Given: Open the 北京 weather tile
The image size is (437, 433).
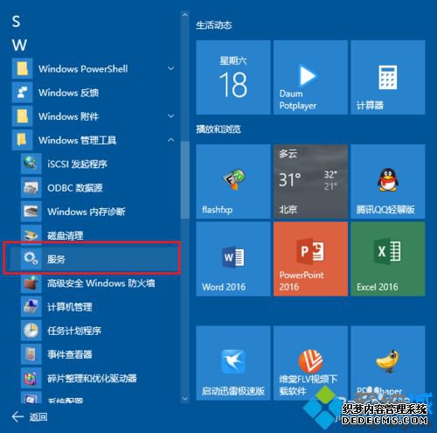Looking at the screenshot, I should click(x=310, y=181).
